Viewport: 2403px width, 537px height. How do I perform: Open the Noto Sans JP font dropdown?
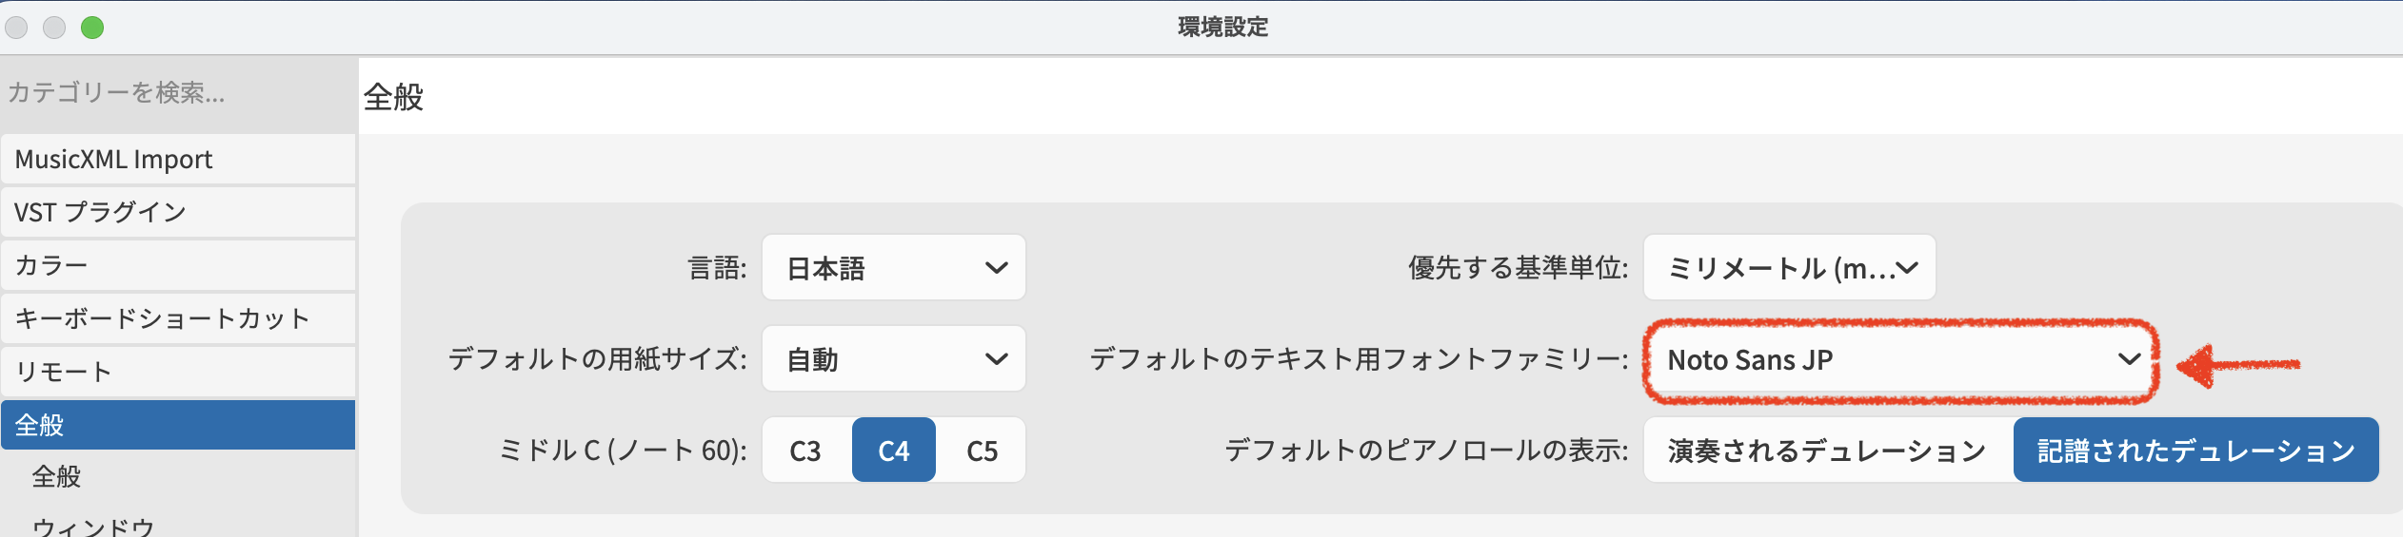point(1900,360)
